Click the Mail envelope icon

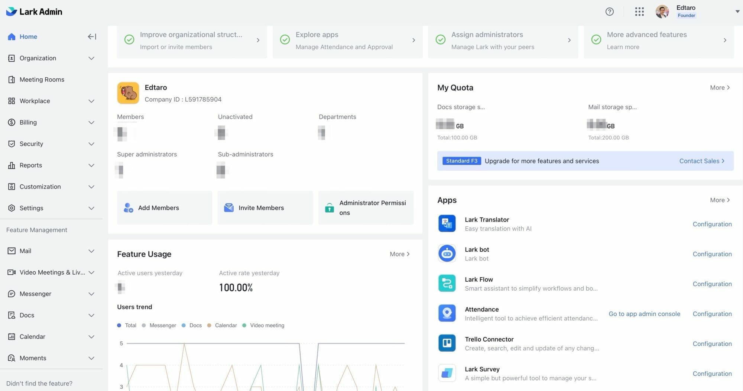[12, 251]
